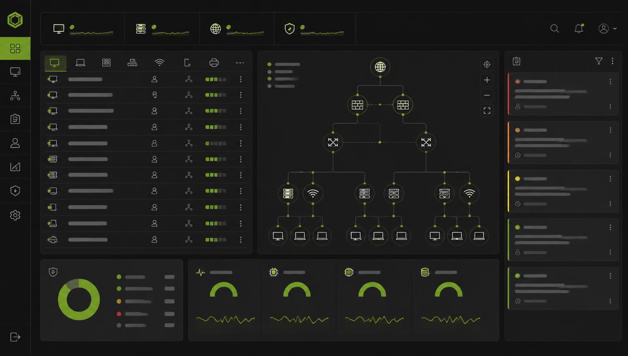Select the yellow legend entry dot
The image size is (628, 356).
click(119, 301)
